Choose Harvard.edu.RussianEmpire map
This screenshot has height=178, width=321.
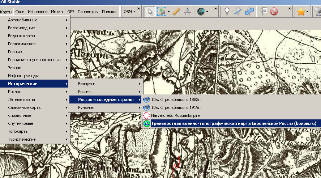232,115
